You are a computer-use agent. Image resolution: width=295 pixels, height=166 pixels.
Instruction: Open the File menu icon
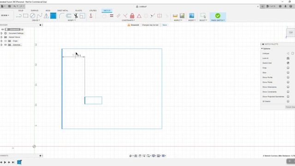tap(3, 6)
